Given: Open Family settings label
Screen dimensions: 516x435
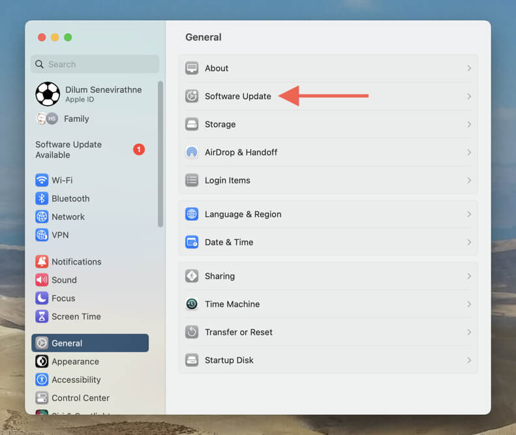Looking at the screenshot, I should click(76, 119).
